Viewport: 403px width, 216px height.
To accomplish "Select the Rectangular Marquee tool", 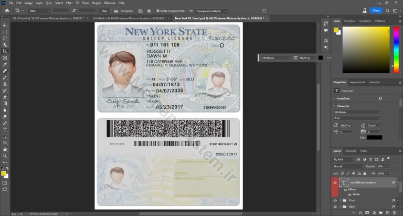I will point(5,32).
